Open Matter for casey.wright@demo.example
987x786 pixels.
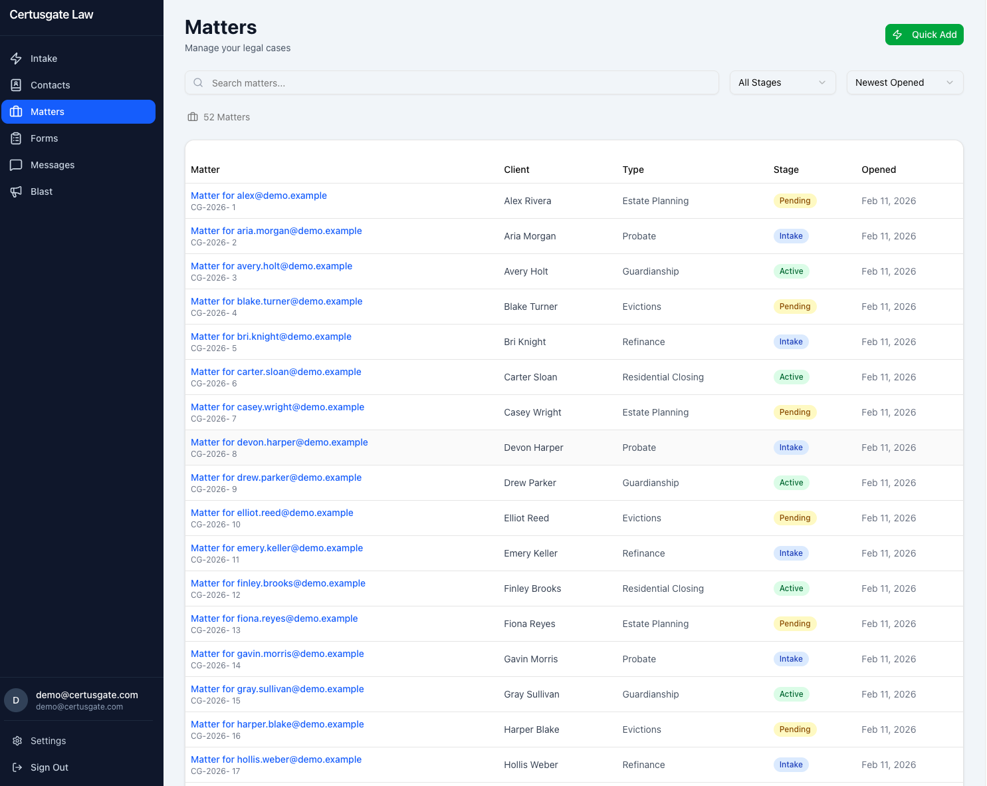click(x=277, y=407)
